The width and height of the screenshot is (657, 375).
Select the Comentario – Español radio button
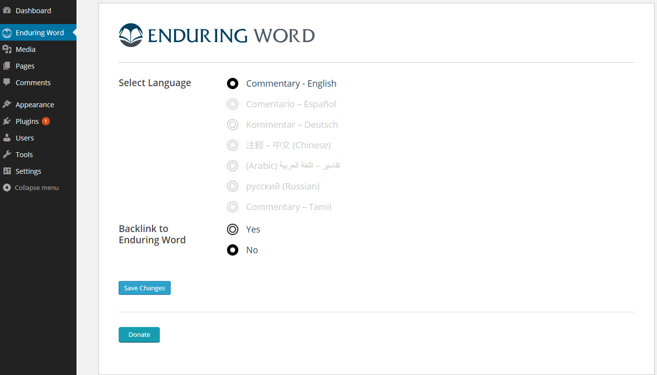pyautogui.click(x=232, y=104)
